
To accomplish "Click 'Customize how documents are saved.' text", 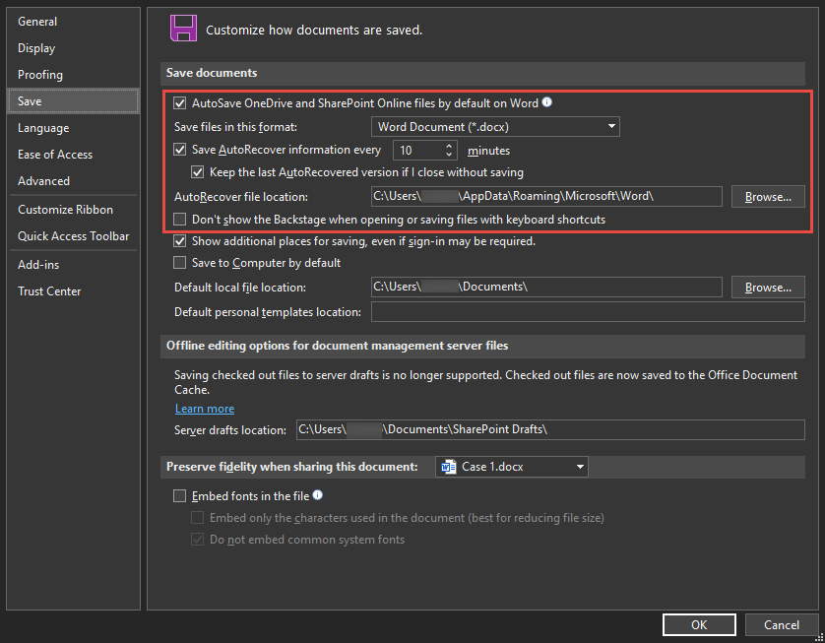I will tap(314, 30).
